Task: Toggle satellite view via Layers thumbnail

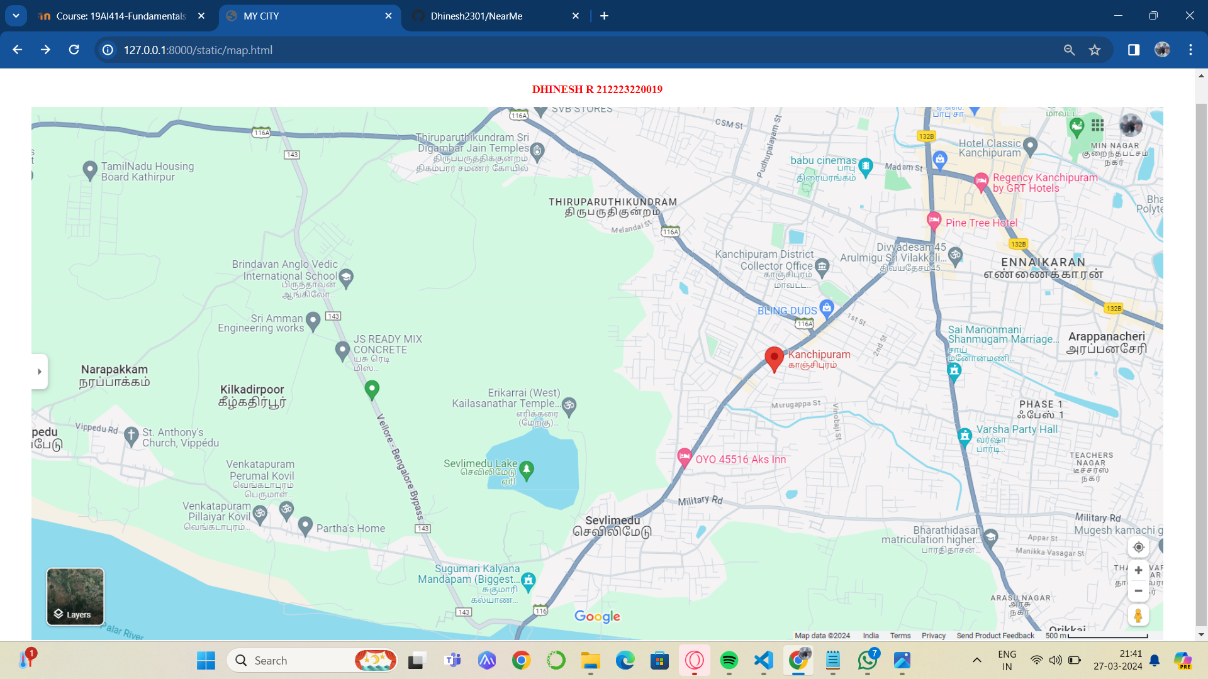Action: (75, 597)
